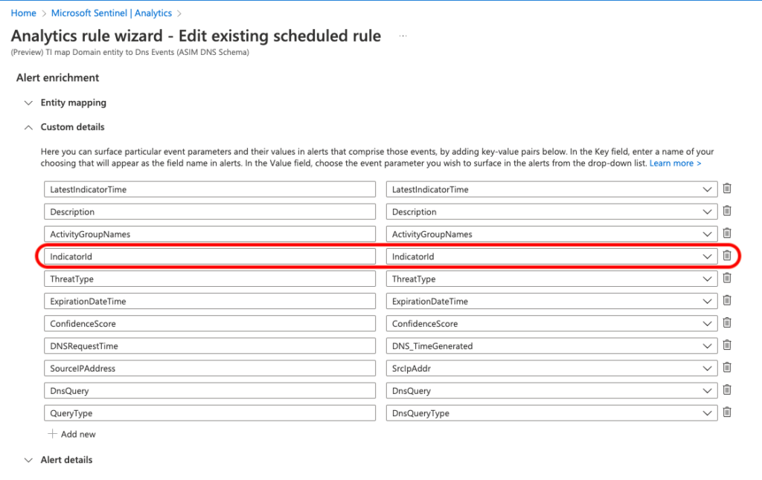Image resolution: width=762 pixels, height=480 pixels.
Task: Delete the DNSRequestTime custom detail row
Action: point(727,345)
